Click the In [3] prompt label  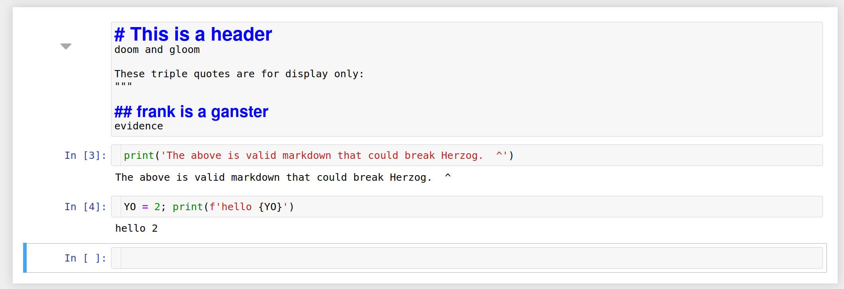point(85,155)
